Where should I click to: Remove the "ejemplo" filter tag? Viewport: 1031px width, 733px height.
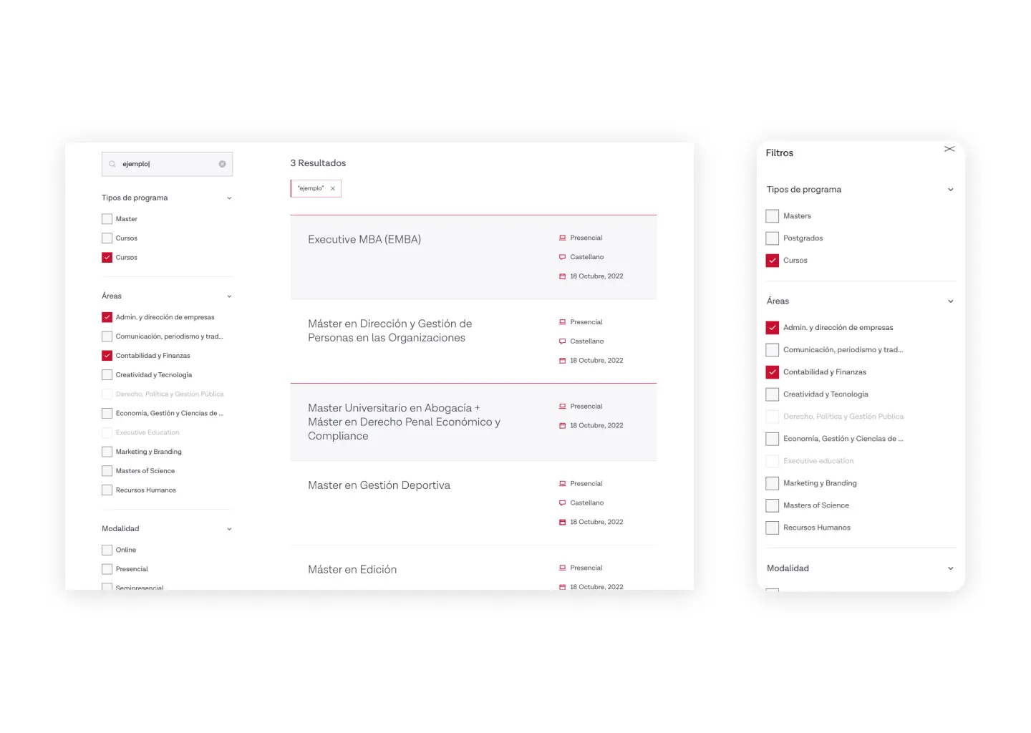pyautogui.click(x=333, y=188)
